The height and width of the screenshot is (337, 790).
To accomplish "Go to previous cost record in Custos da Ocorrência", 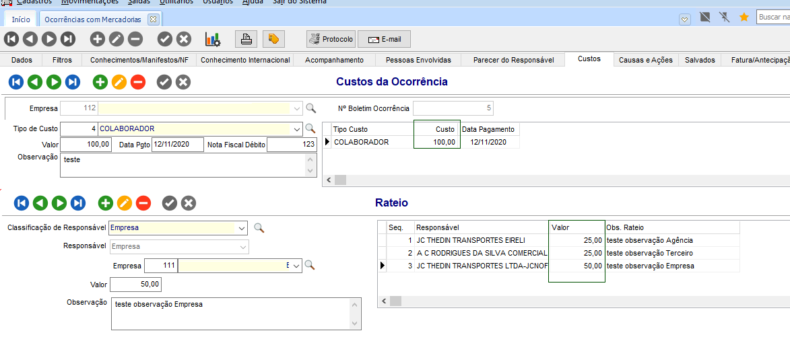I will 35,81.
